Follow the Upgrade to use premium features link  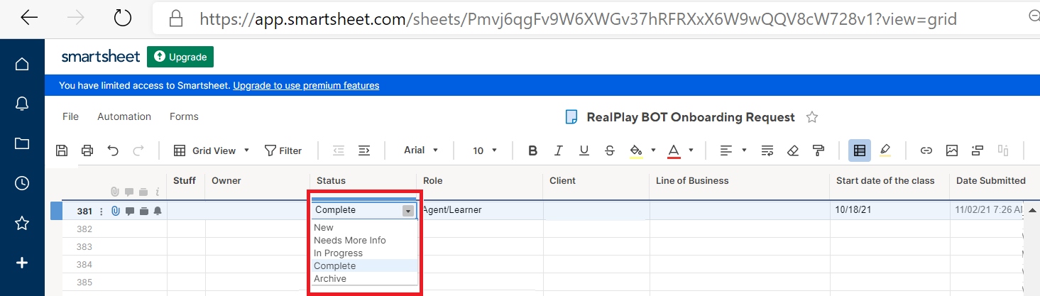pyautogui.click(x=306, y=86)
